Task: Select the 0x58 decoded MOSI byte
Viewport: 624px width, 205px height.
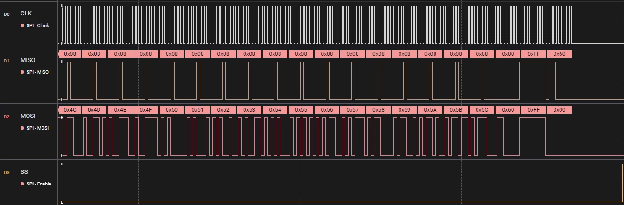Action: click(x=379, y=110)
